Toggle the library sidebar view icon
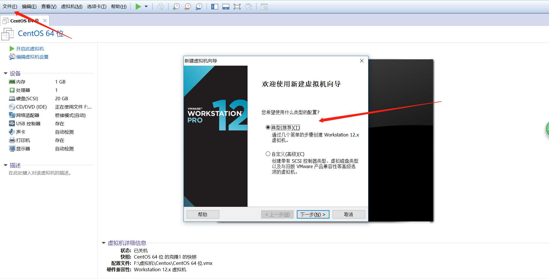 pos(214,6)
